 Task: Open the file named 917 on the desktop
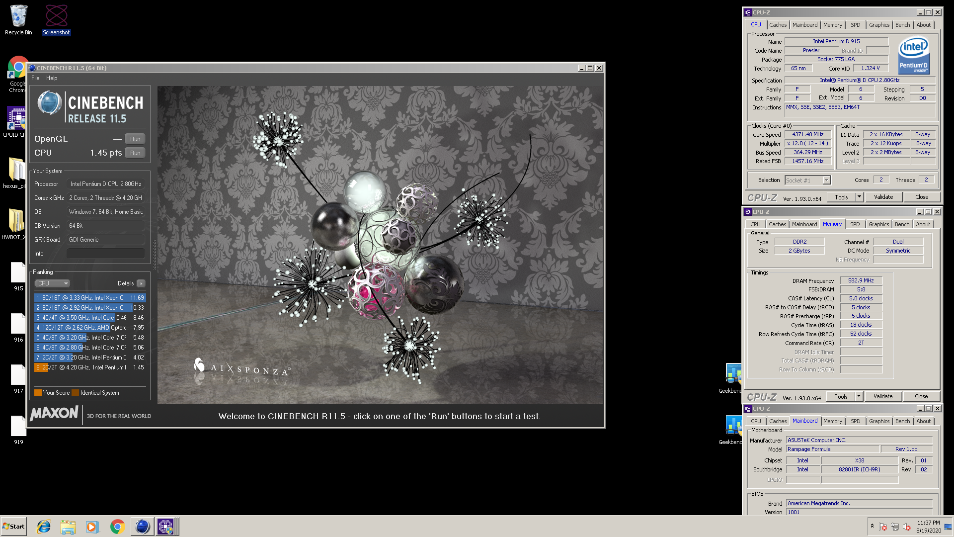[18, 379]
